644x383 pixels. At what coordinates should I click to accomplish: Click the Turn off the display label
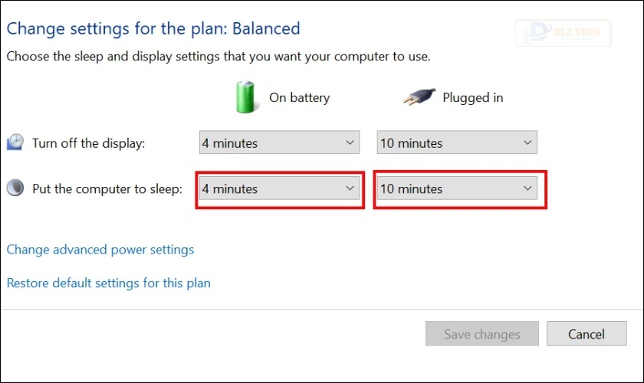88,143
